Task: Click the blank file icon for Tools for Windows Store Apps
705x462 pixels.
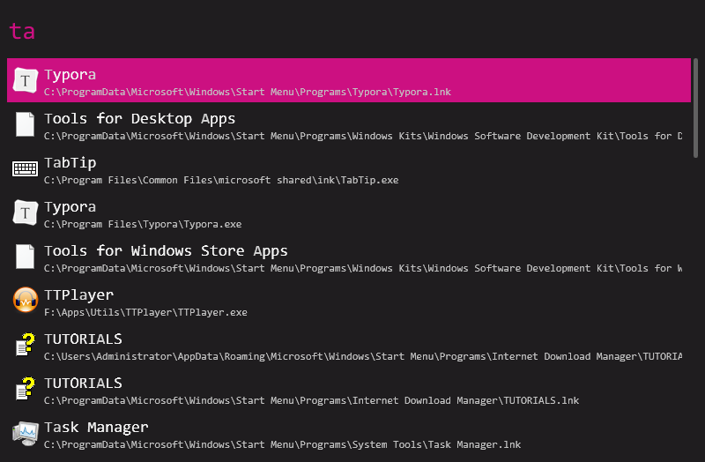Action: [26, 257]
